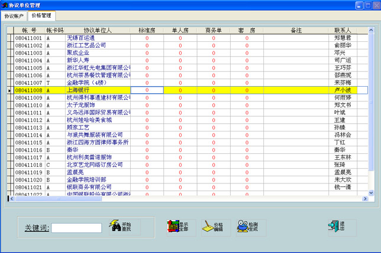Image resolution: width=381 pixels, height=253 pixels.
Task: Click the app icon in title bar
Action: [x=5, y=5]
